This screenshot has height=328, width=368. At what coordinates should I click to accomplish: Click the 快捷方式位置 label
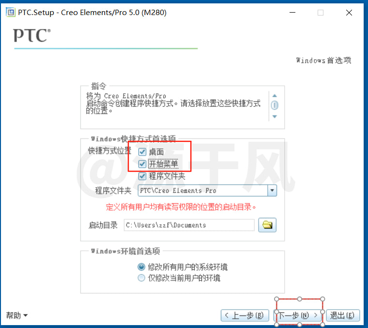109,150
